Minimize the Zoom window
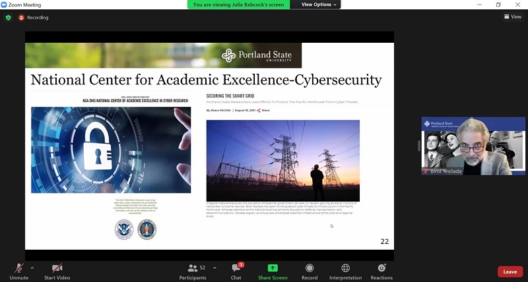528x282 pixels. coord(479,5)
